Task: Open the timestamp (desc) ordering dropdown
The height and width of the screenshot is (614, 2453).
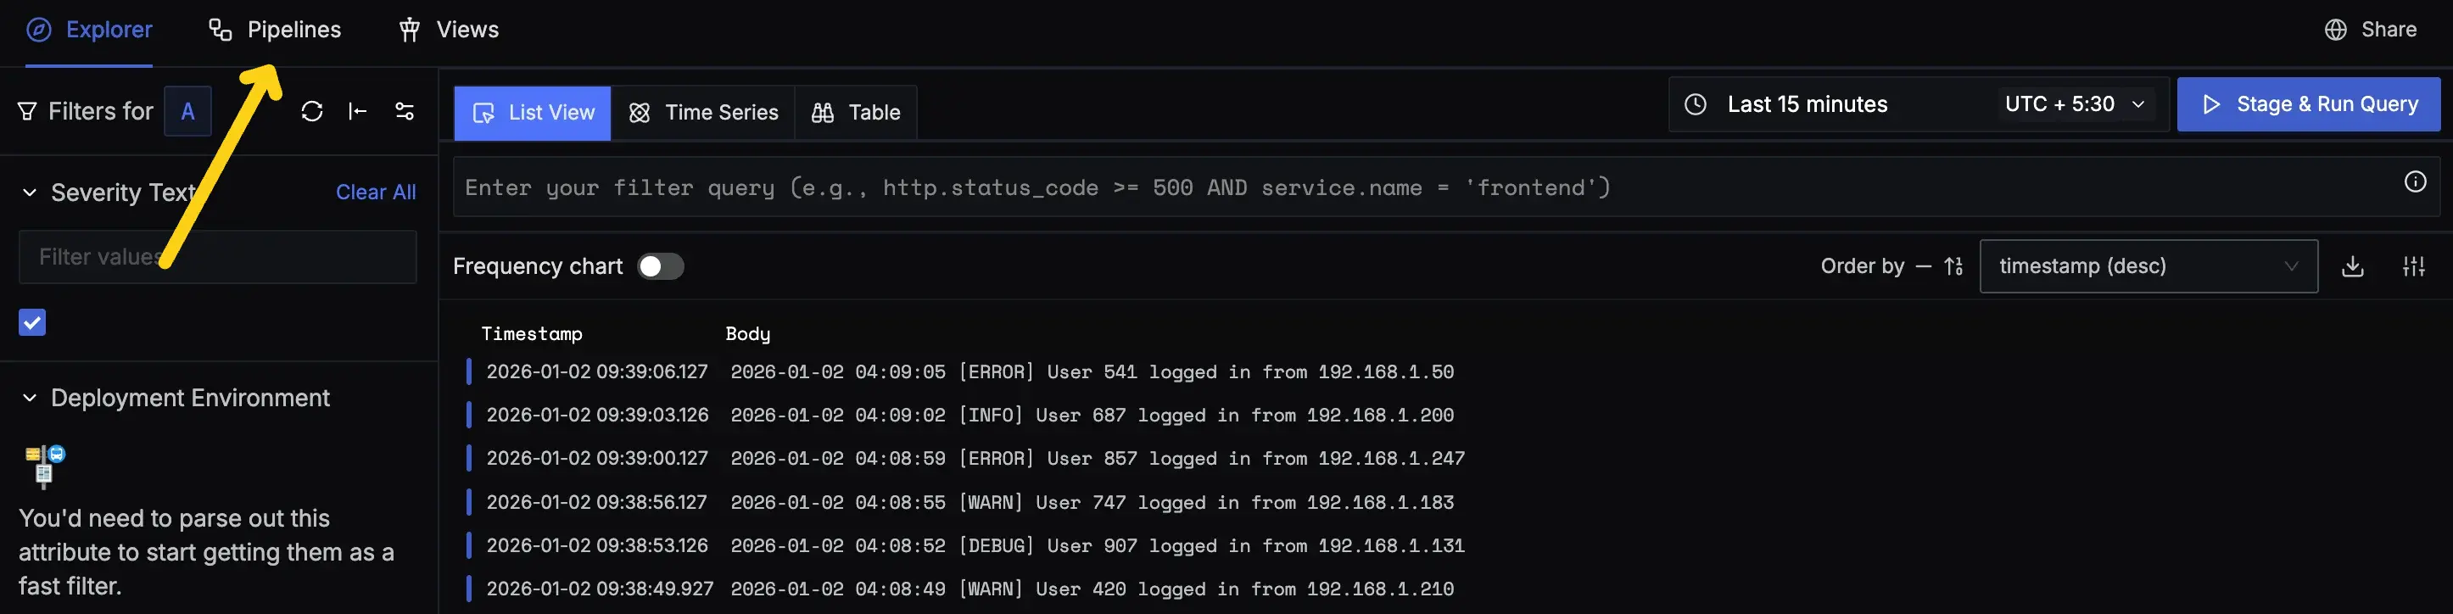Action: tap(2148, 266)
